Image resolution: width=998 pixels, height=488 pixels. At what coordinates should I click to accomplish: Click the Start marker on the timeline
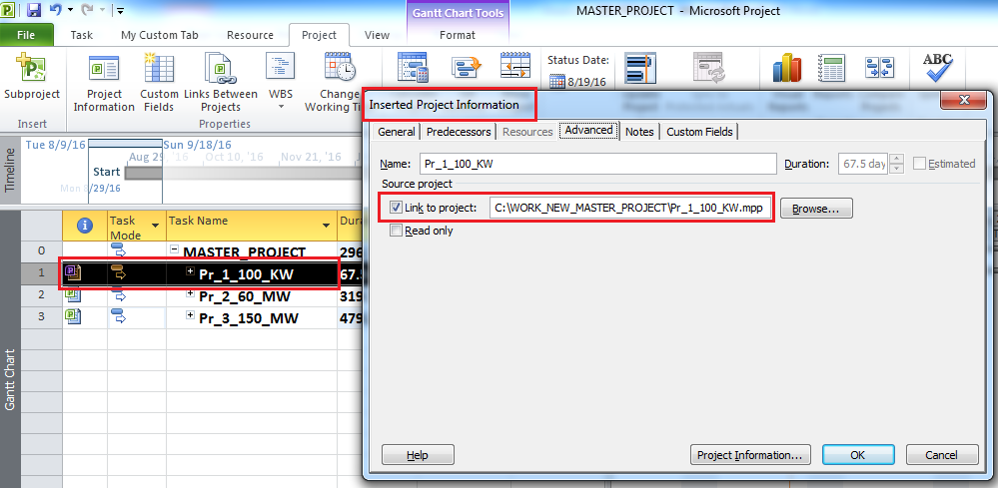tap(106, 172)
